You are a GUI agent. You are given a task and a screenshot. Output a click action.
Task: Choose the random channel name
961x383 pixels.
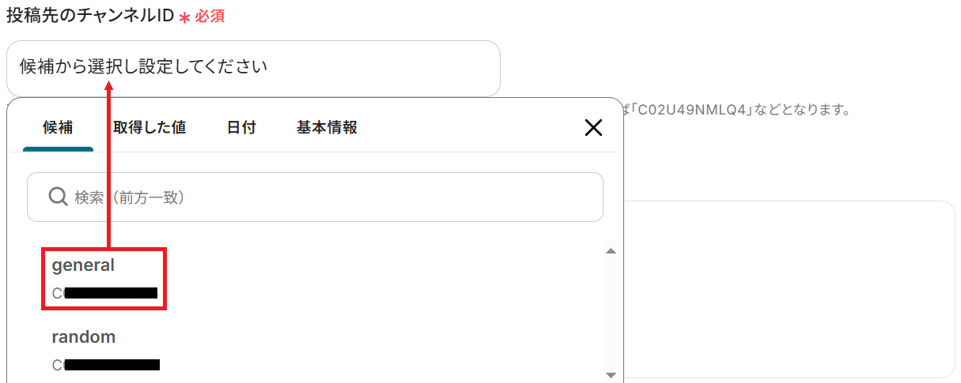[83, 336]
